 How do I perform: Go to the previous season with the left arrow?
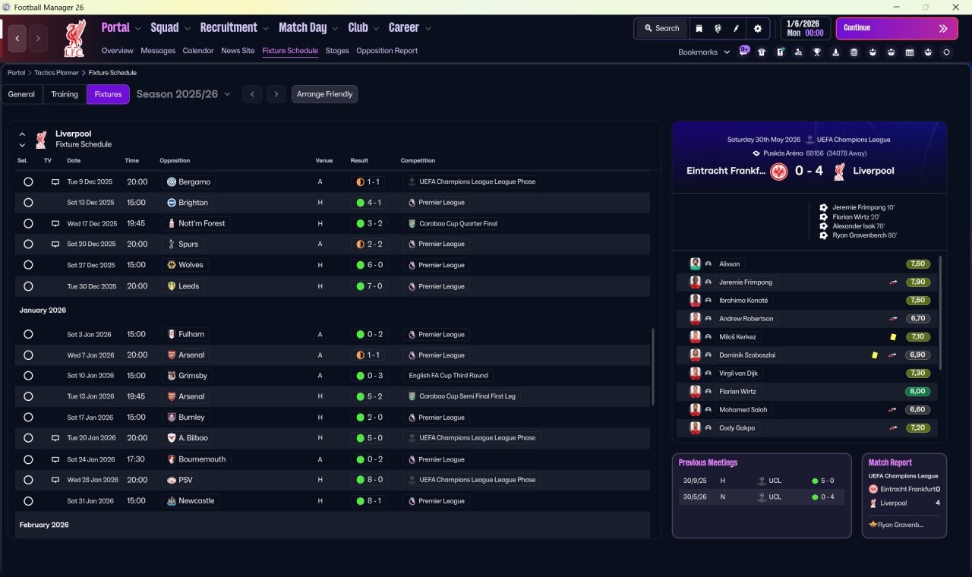pyautogui.click(x=252, y=94)
